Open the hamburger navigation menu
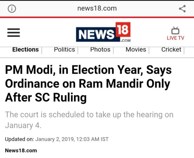Image resolution: width=194 pixels, height=158 pixels. [14, 33]
